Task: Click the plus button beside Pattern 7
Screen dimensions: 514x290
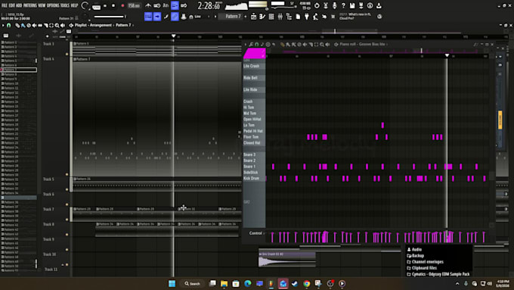Action: (x=246, y=17)
